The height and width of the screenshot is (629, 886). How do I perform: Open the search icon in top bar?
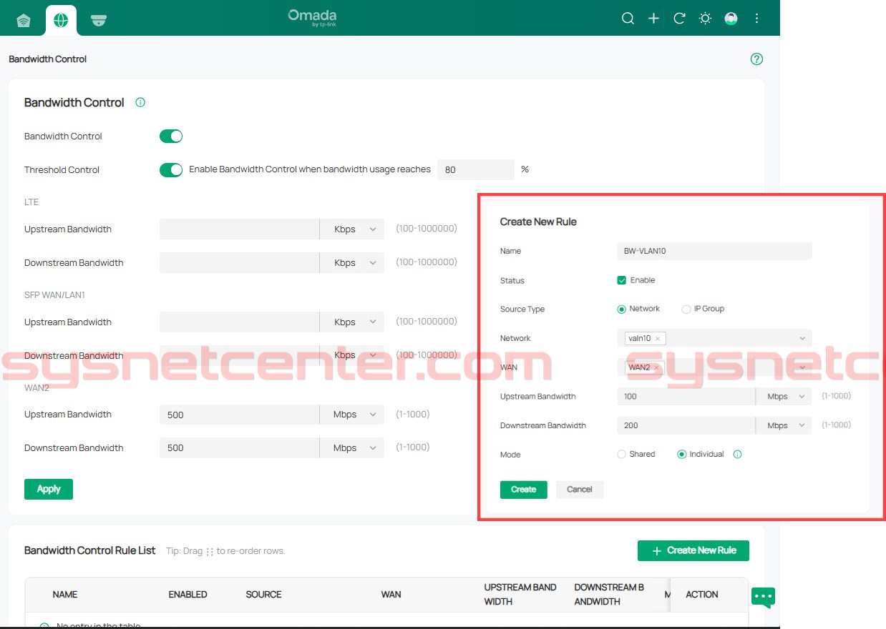click(x=628, y=19)
